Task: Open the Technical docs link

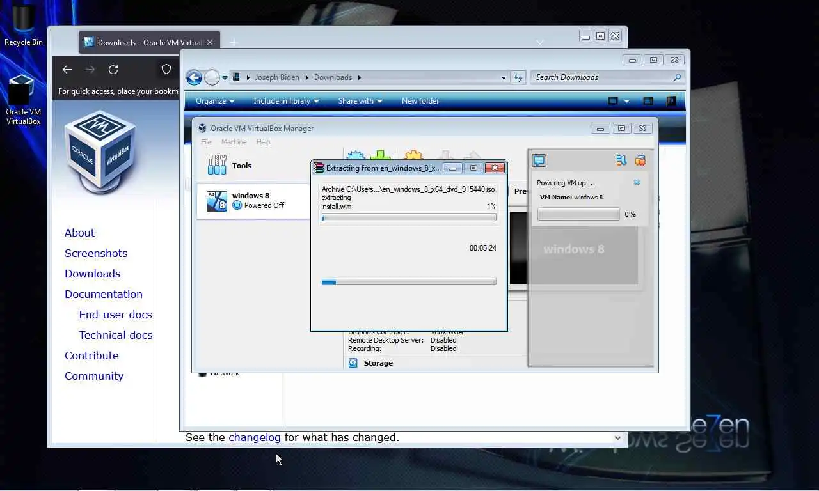Action: point(116,335)
